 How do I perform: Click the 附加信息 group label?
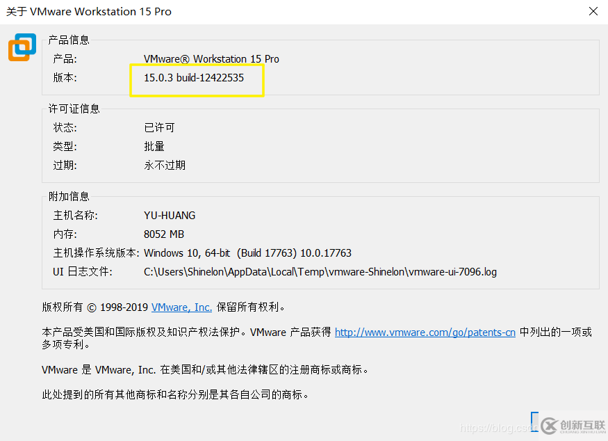point(69,196)
